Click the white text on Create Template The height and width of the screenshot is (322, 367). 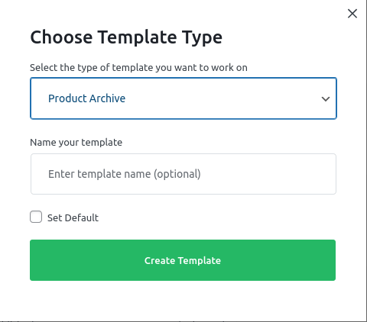(183, 260)
